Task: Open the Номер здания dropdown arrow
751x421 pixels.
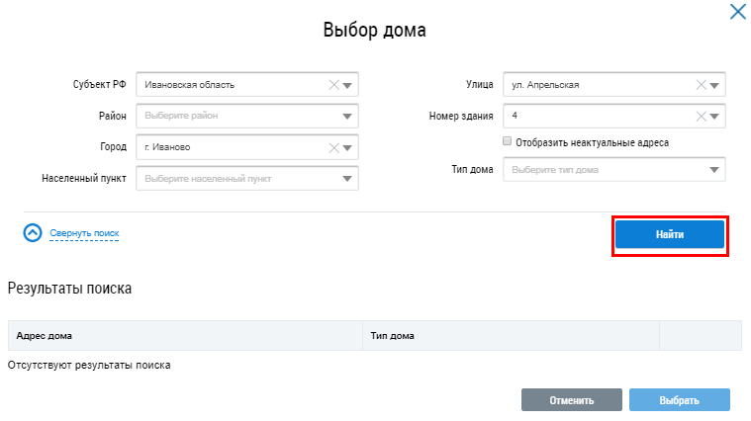Action: click(716, 117)
